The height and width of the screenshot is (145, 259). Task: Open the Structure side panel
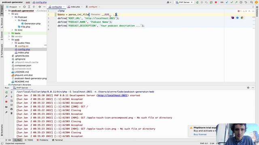(x=2, y=23)
